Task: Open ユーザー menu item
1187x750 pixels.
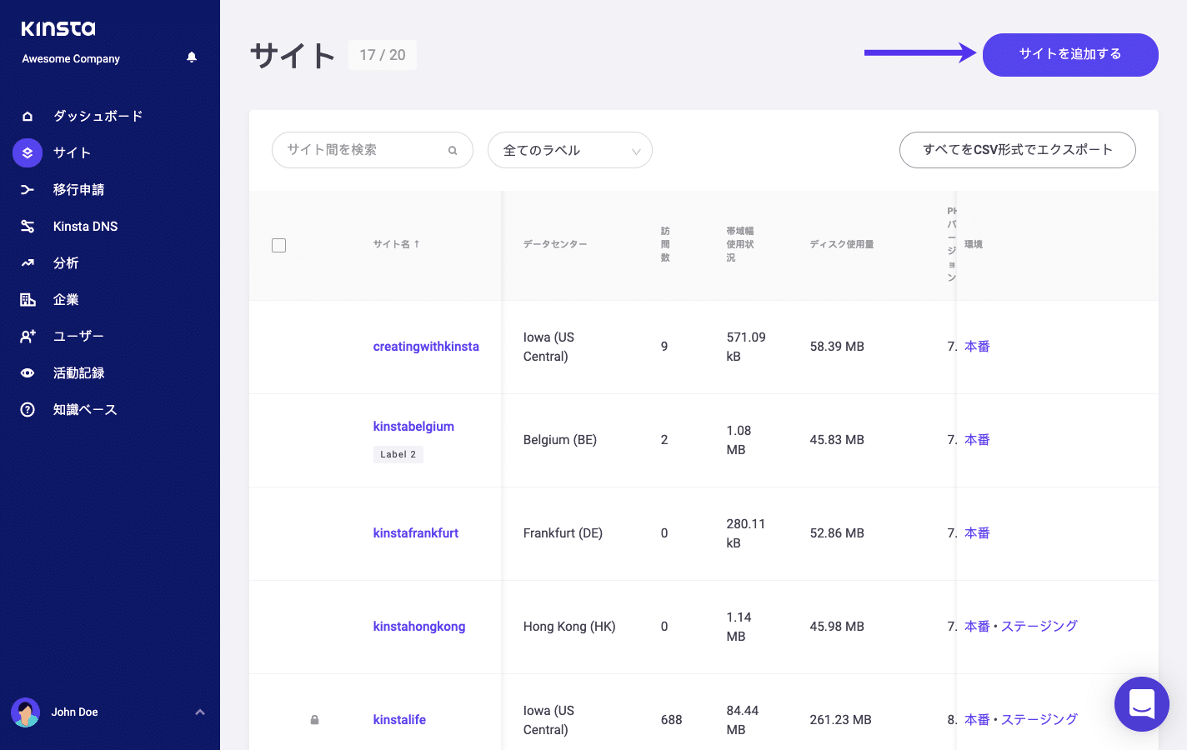Action: point(78,336)
